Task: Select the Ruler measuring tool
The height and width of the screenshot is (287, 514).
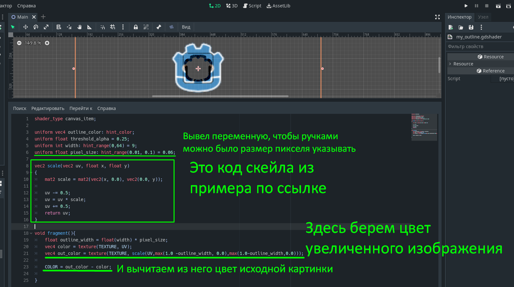Action: point(90,27)
